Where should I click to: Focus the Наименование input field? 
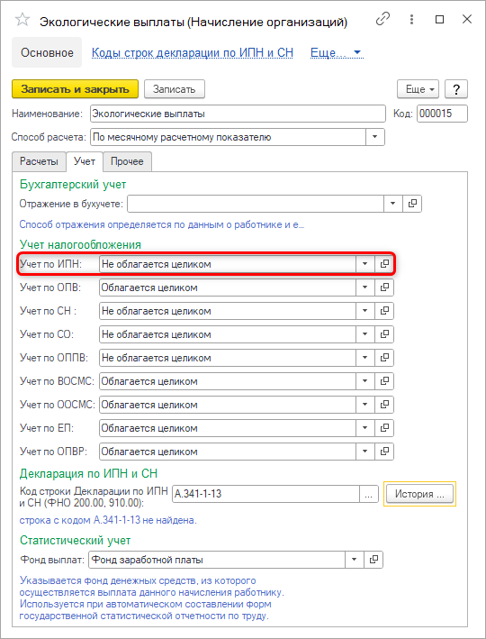click(x=238, y=114)
